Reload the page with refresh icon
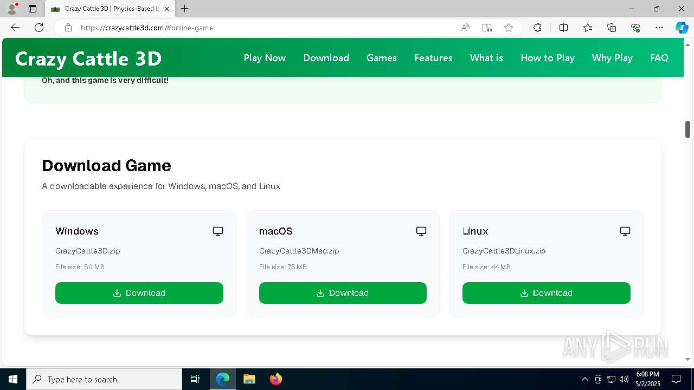Image resolution: width=694 pixels, height=390 pixels. [39, 28]
